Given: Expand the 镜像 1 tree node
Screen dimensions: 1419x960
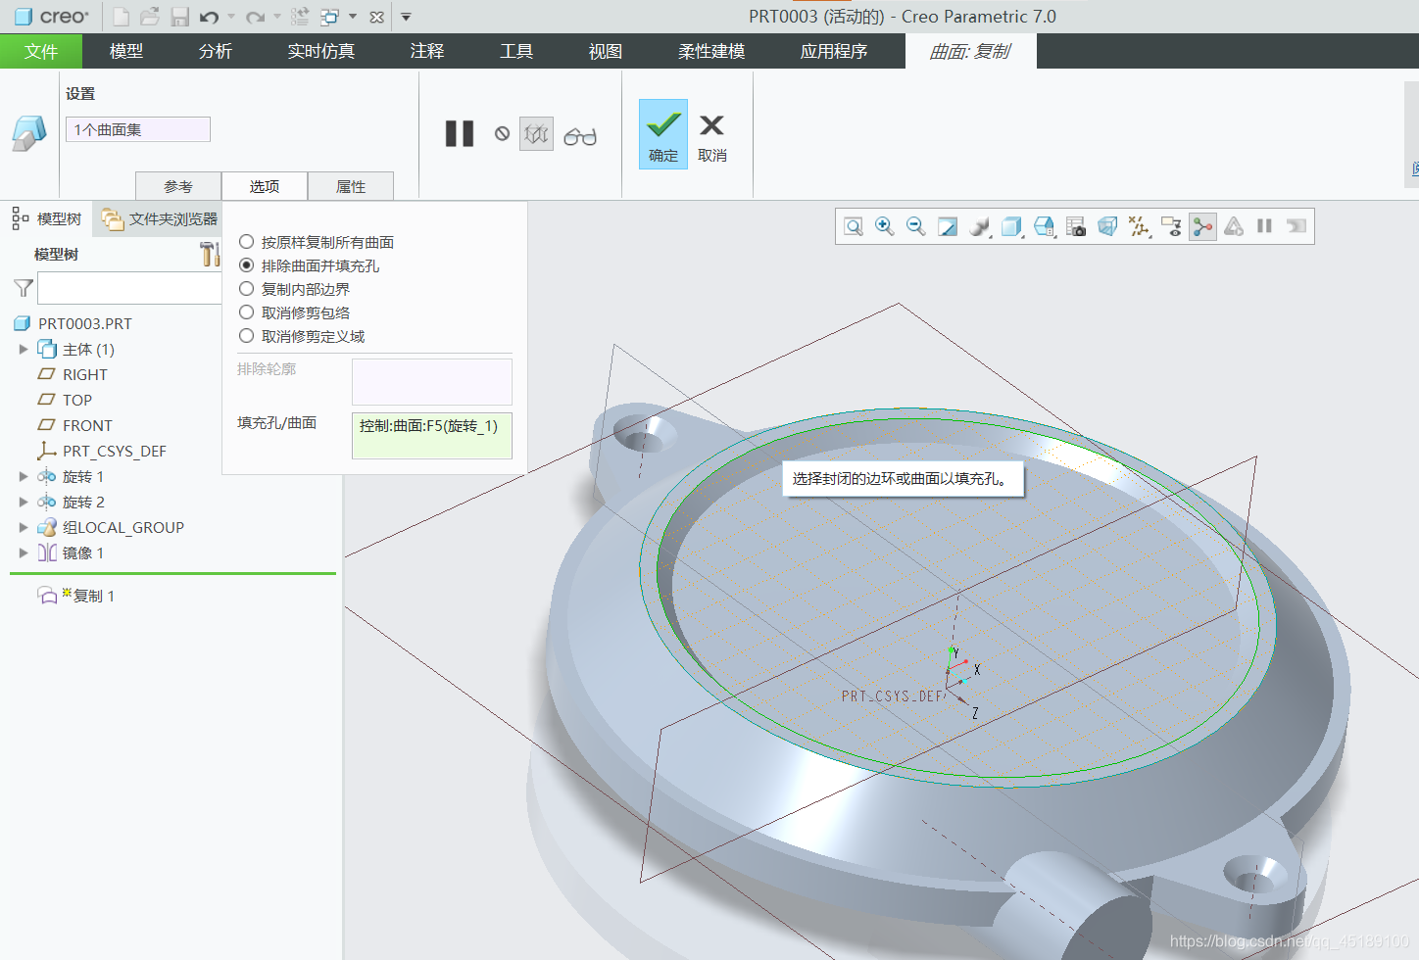Looking at the screenshot, I should [x=24, y=553].
